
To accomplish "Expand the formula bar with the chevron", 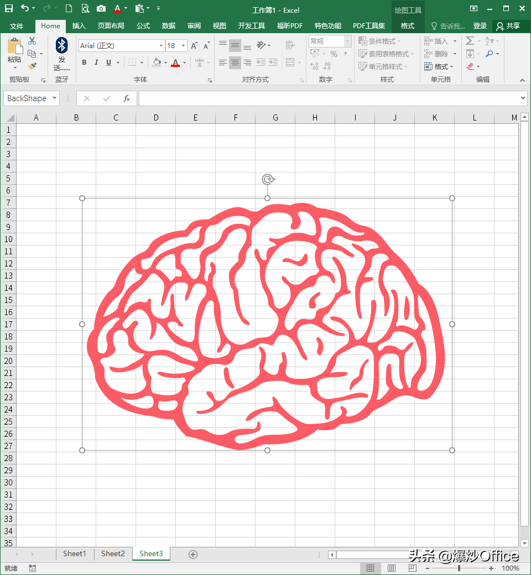I will tap(523, 98).
